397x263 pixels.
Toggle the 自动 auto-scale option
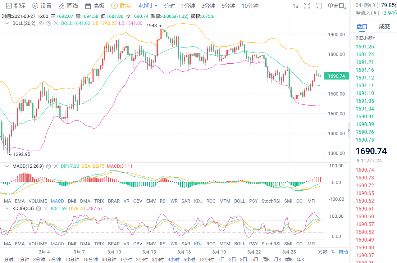(x=343, y=252)
